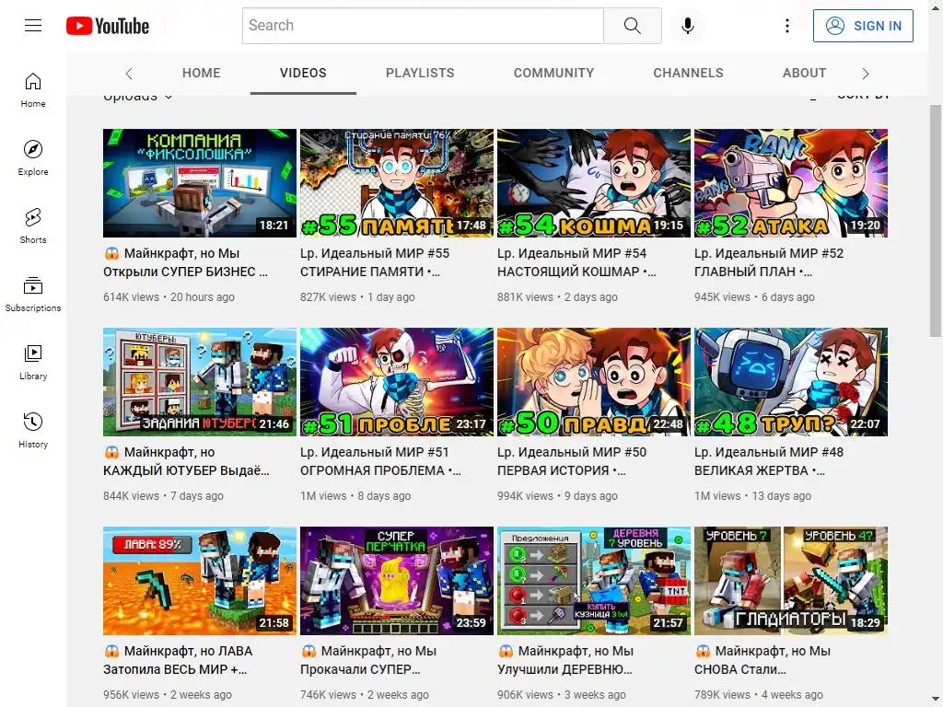Image resolution: width=943 pixels, height=707 pixels.
Task: Start voice search with microphone
Action: click(x=687, y=26)
